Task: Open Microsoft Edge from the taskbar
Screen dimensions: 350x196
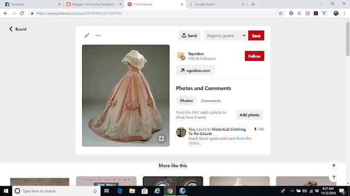Action: [x=120, y=191]
